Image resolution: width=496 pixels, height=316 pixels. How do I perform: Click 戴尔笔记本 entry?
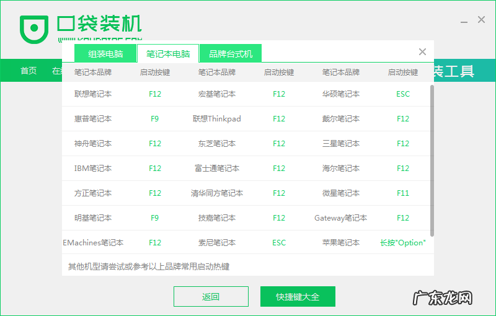click(341, 118)
